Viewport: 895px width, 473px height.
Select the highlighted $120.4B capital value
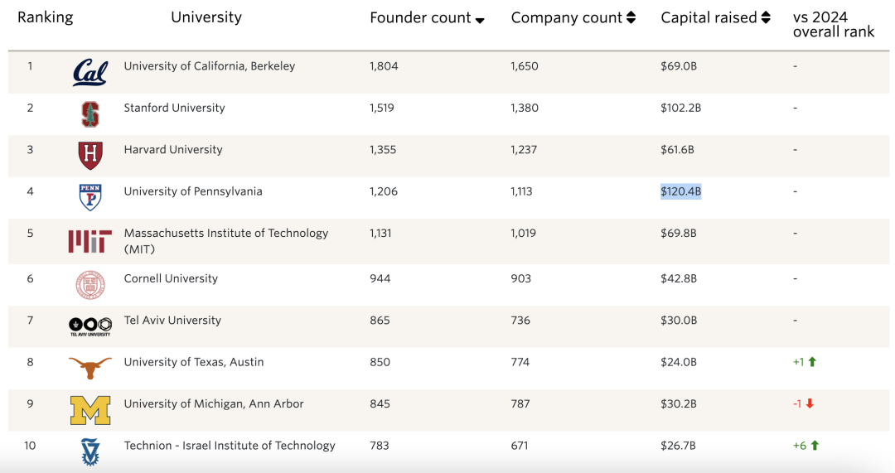[680, 191]
